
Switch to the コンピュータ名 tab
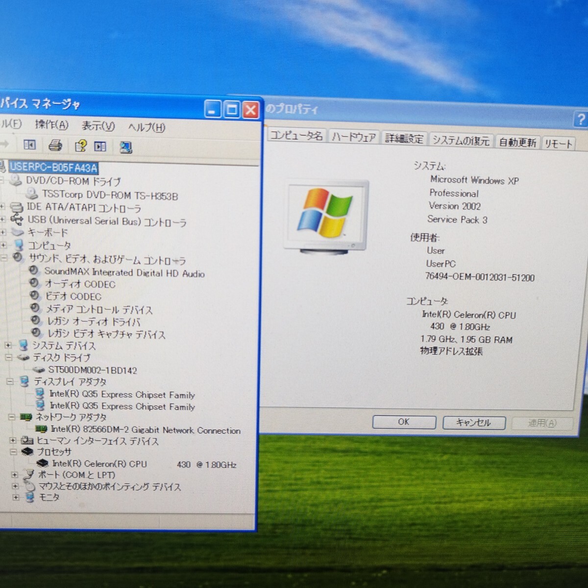(x=296, y=135)
